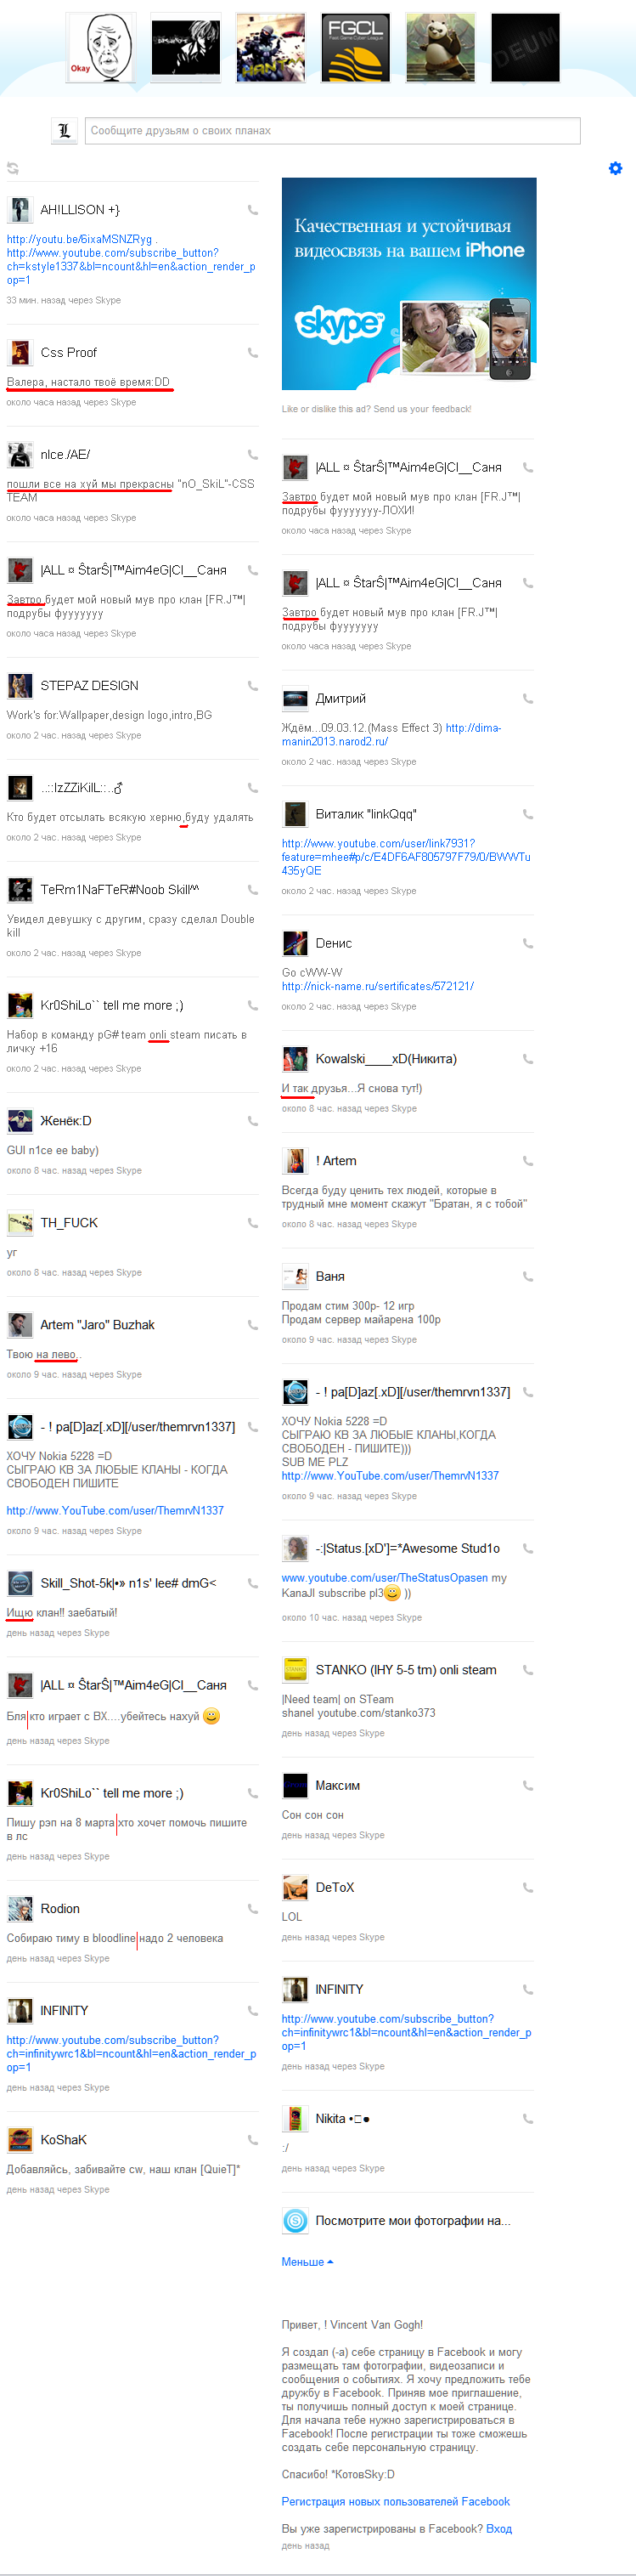The width and height of the screenshot is (636, 2576).
Task: Click the refresh arrows icon above the feed
Action: 13,168
